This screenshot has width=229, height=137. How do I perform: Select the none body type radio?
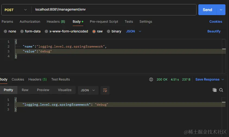[5, 31]
